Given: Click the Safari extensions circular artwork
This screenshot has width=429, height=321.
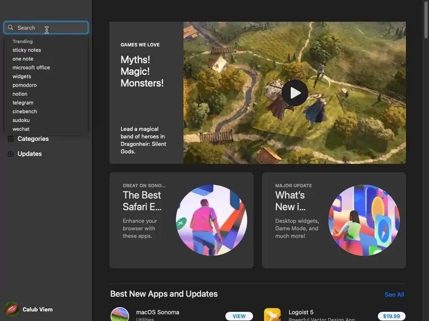Looking at the screenshot, I should 212,220.
